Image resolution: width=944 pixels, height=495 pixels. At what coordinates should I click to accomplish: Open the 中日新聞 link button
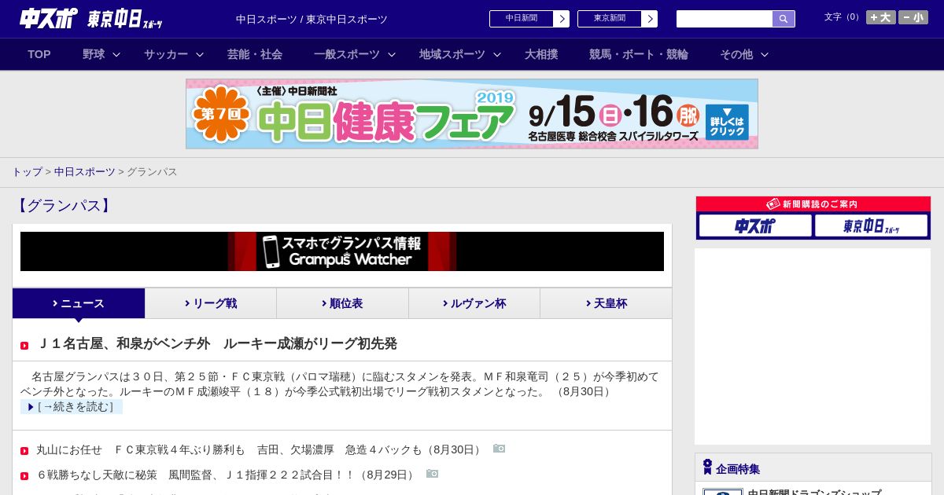pyautogui.click(x=522, y=19)
